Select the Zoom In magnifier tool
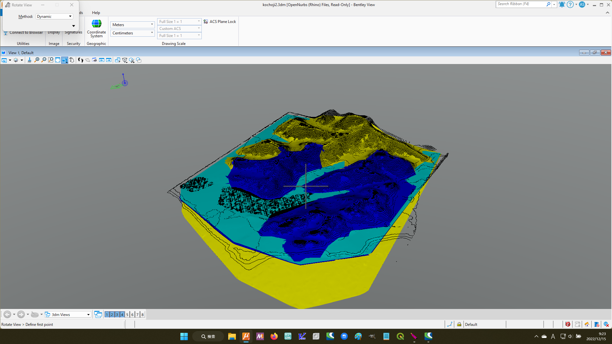Viewport: 612px width, 344px height. (37, 60)
